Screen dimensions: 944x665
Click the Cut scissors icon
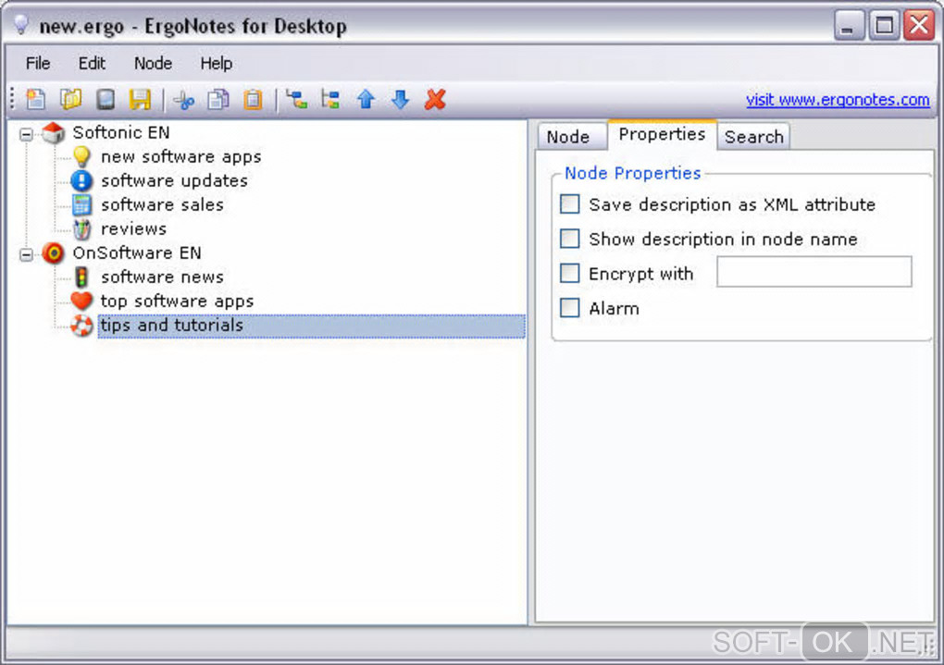coord(183,99)
